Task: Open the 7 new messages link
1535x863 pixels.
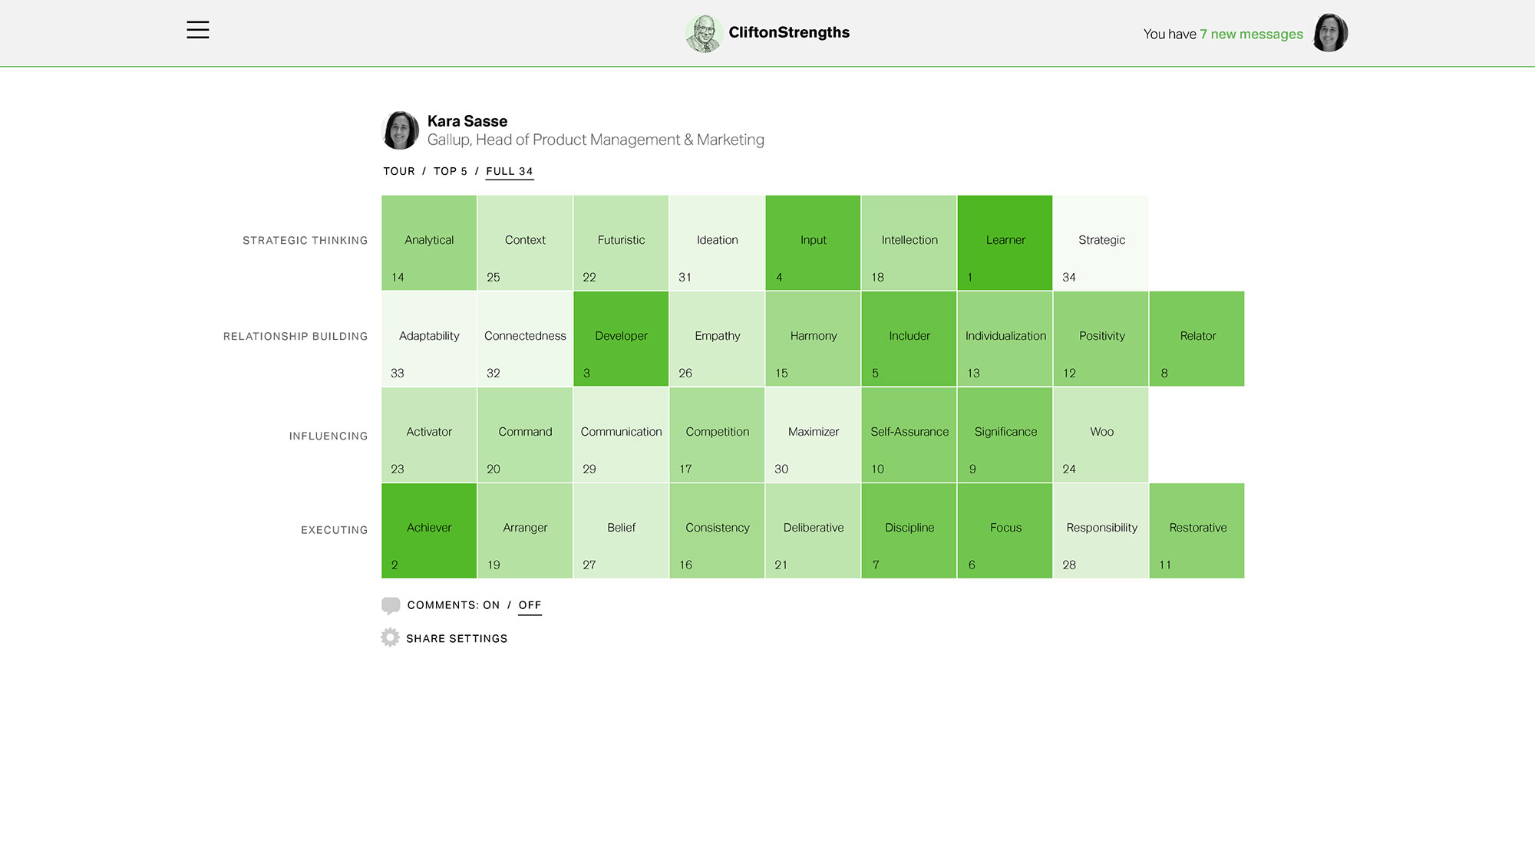Action: pyautogui.click(x=1252, y=34)
